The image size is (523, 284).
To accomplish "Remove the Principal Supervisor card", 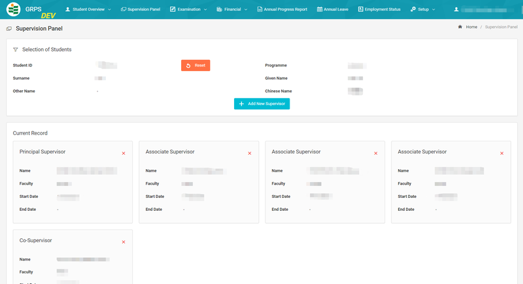I will click(124, 153).
